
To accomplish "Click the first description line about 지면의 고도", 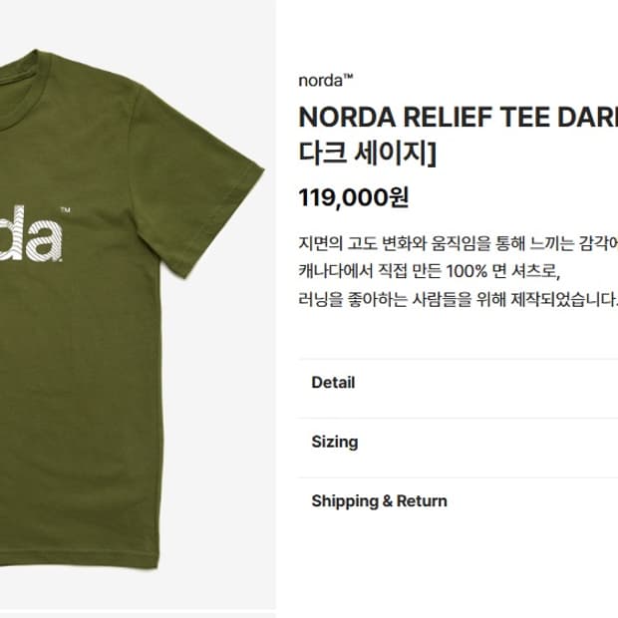I will (x=458, y=243).
